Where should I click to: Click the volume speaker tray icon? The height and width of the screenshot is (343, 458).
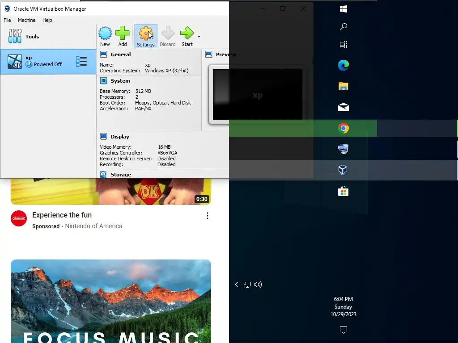[258, 284]
